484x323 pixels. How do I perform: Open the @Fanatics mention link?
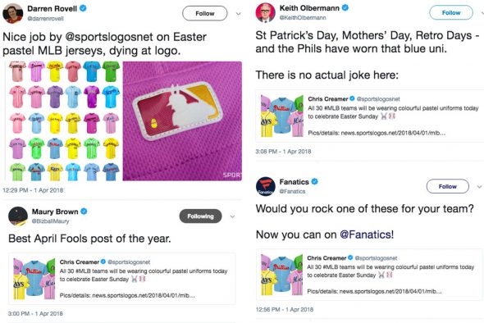click(x=367, y=234)
